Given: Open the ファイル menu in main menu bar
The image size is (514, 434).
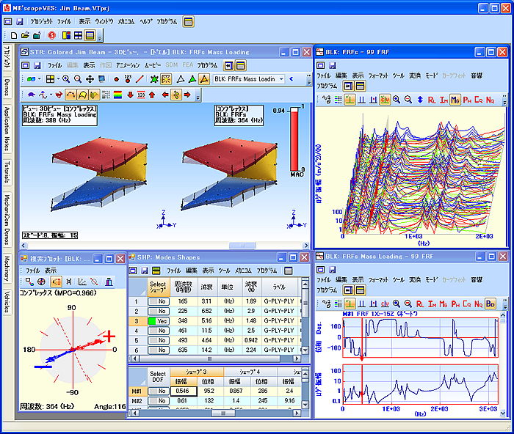Looking at the screenshot, I should pyautogui.click(x=64, y=22).
